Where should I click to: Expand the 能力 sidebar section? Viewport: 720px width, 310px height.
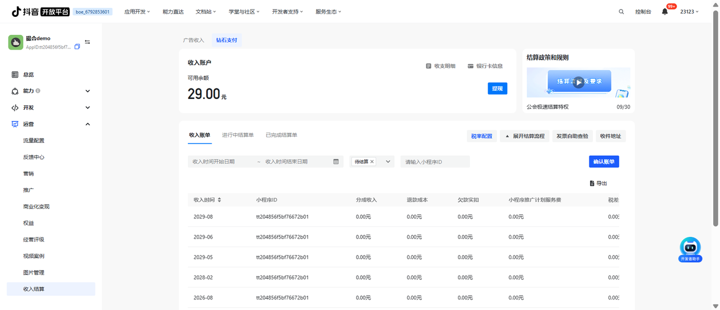(88, 91)
